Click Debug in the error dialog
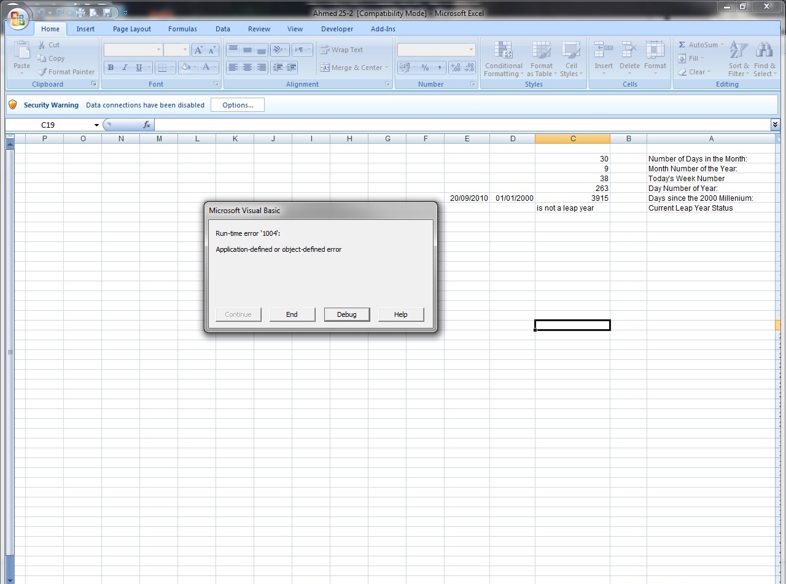This screenshot has width=786, height=584. 346,314
